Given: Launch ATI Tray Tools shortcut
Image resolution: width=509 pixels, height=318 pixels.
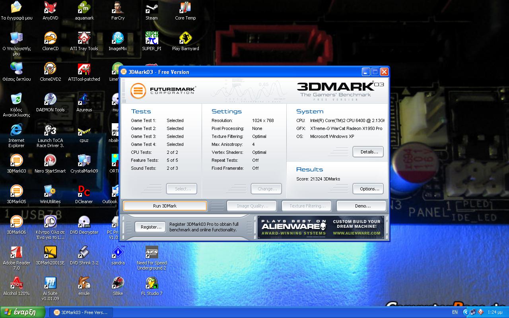Looking at the screenshot, I should (x=84, y=41).
